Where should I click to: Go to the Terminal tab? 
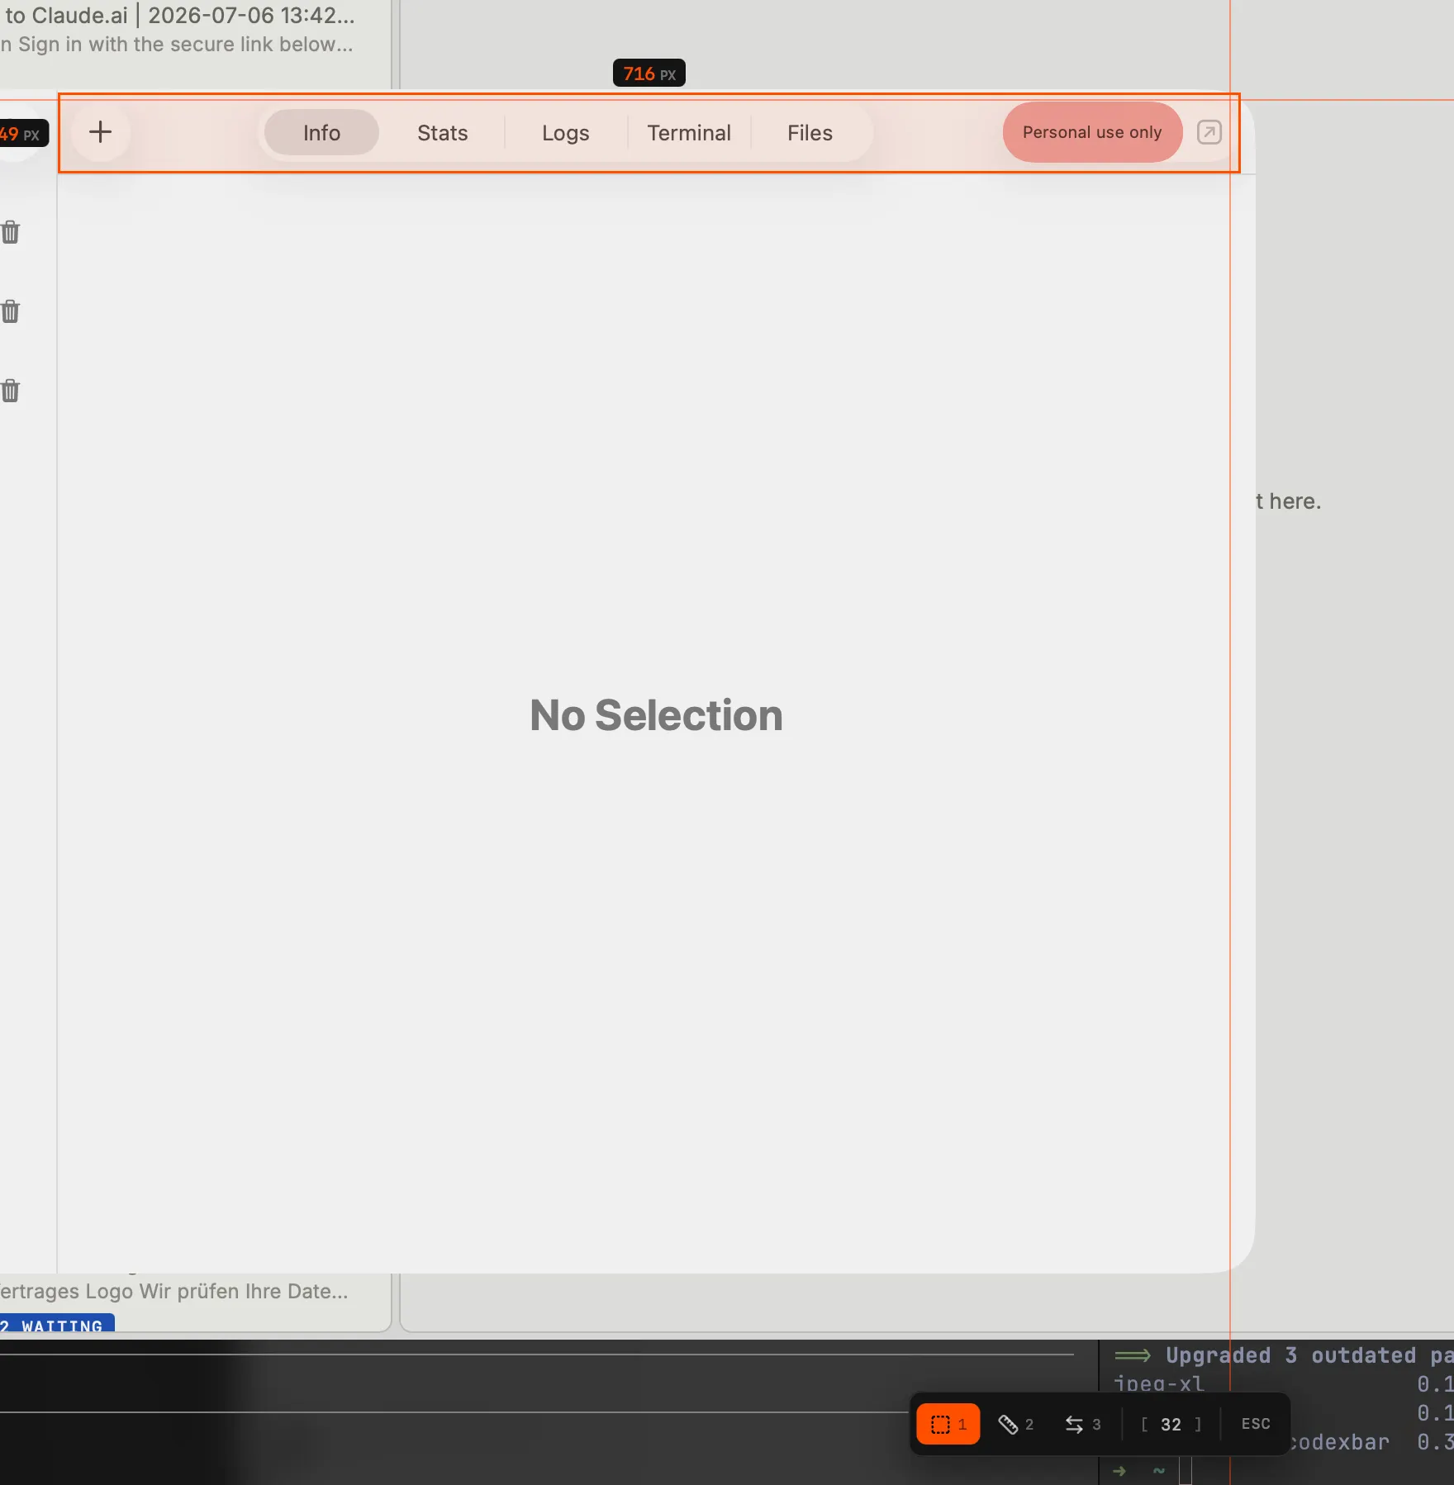coord(689,133)
